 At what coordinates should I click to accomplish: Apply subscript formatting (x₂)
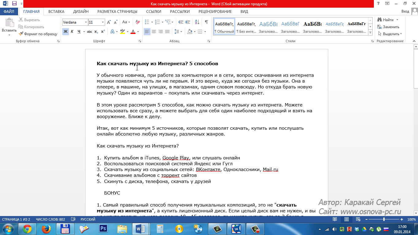pyautogui.click(x=96, y=32)
